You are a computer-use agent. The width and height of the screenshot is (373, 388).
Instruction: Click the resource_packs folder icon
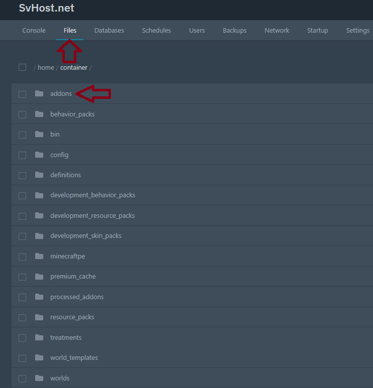pyautogui.click(x=39, y=317)
